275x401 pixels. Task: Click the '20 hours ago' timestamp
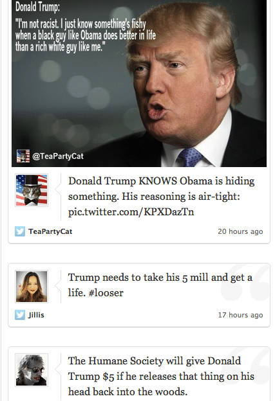coord(240,231)
